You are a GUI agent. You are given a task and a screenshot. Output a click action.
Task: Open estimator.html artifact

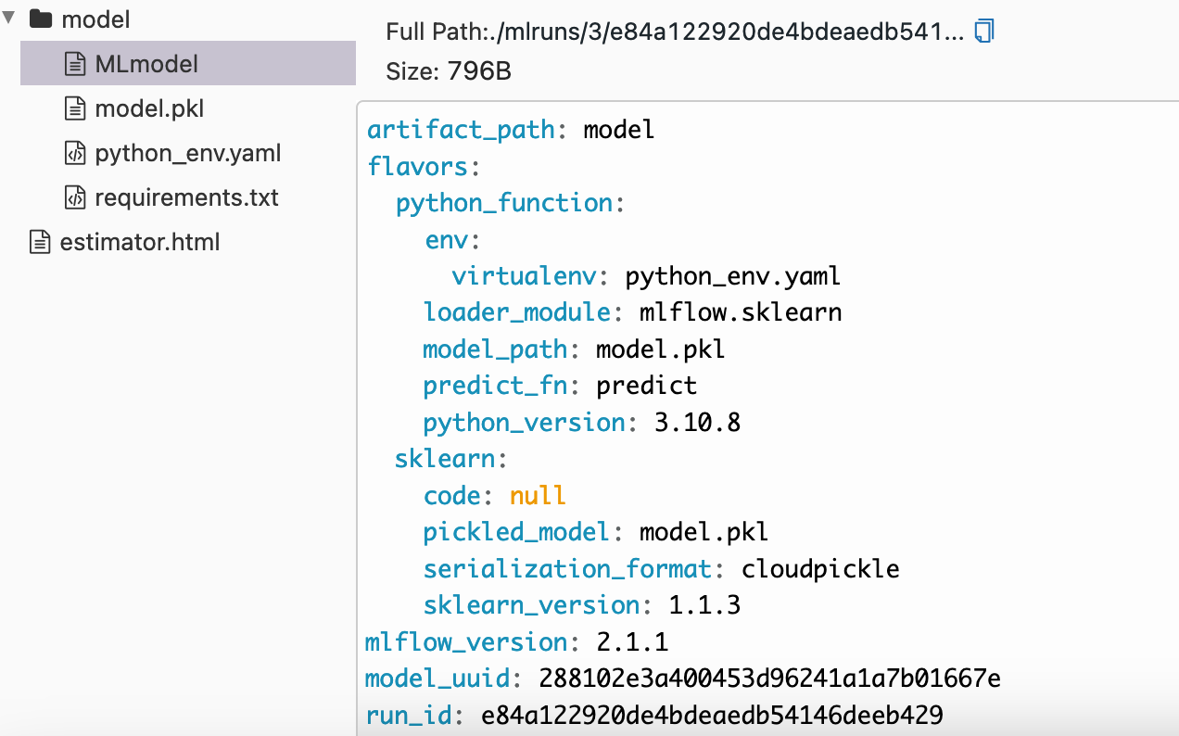click(x=140, y=242)
